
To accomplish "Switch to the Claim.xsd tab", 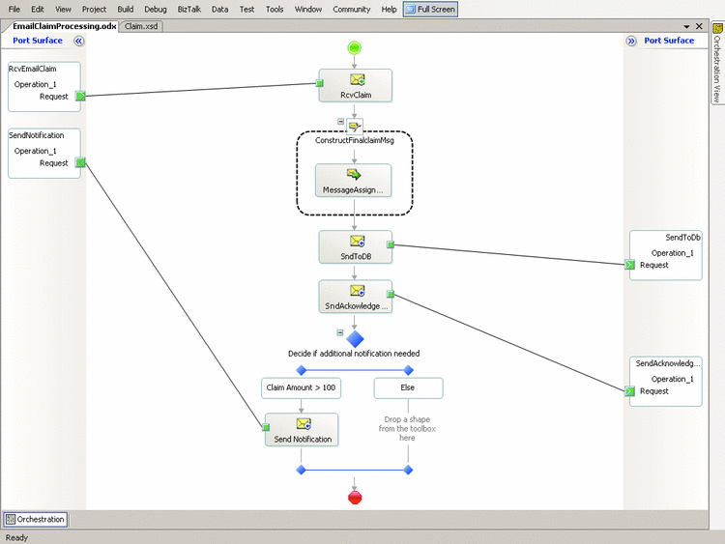I will [x=141, y=26].
